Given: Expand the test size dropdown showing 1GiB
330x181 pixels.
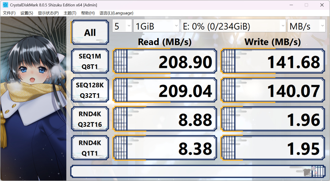Looking at the screenshot, I should pyautogui.click(x=156, y=26).
